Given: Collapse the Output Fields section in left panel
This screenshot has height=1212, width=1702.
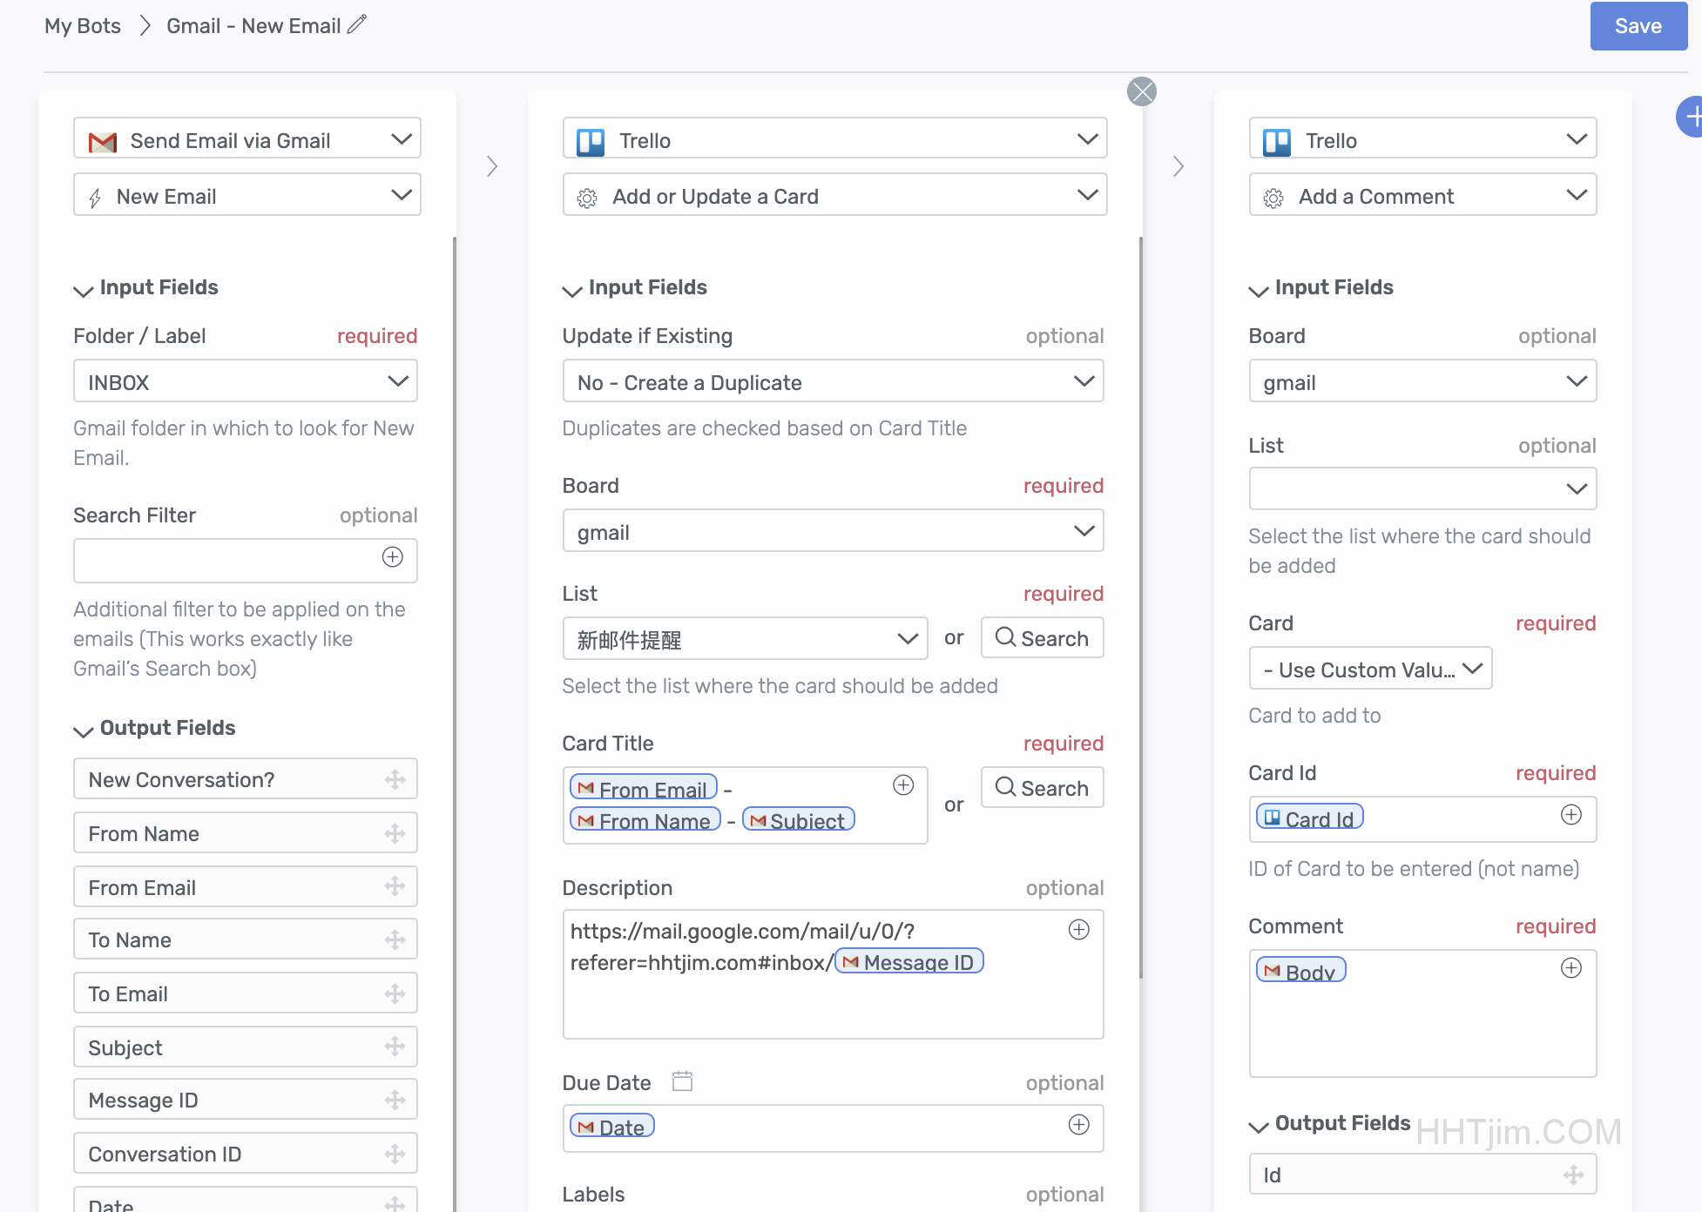Looking at the screenshot, I should [x=83, y=728].
